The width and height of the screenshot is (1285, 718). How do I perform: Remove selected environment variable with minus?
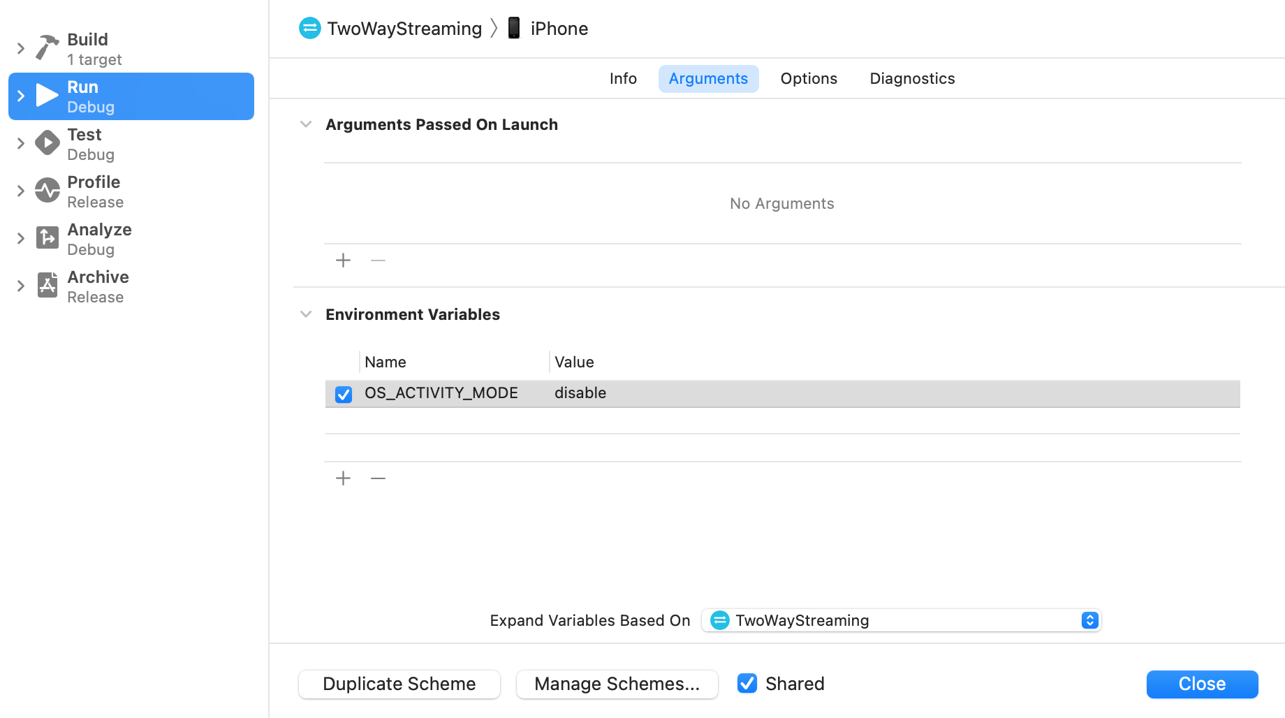(378, 478)
